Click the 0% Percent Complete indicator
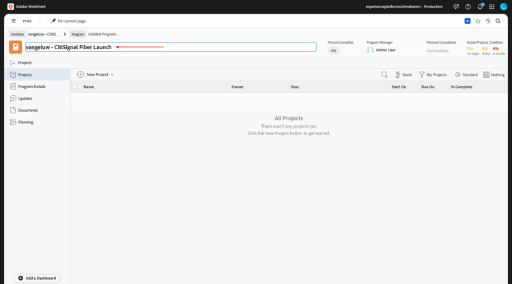The height and width of the screenshot is (284, 512). [x=333, y=51]
